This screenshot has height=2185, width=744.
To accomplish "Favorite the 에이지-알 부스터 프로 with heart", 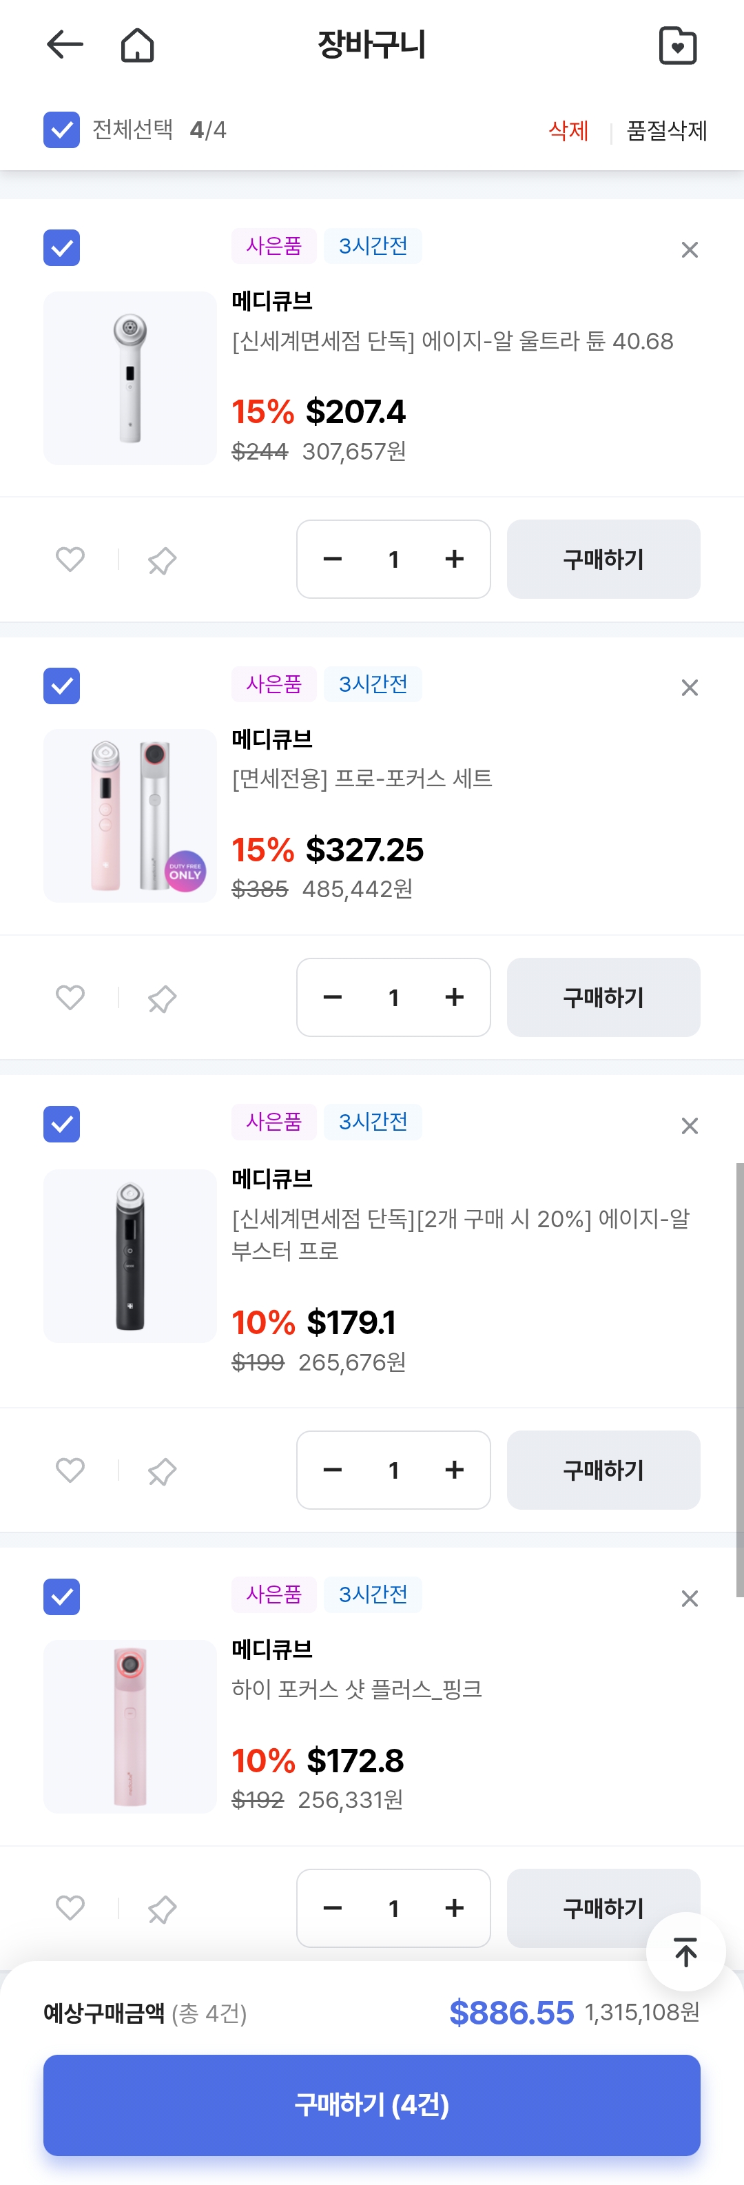I will 70,1470.
